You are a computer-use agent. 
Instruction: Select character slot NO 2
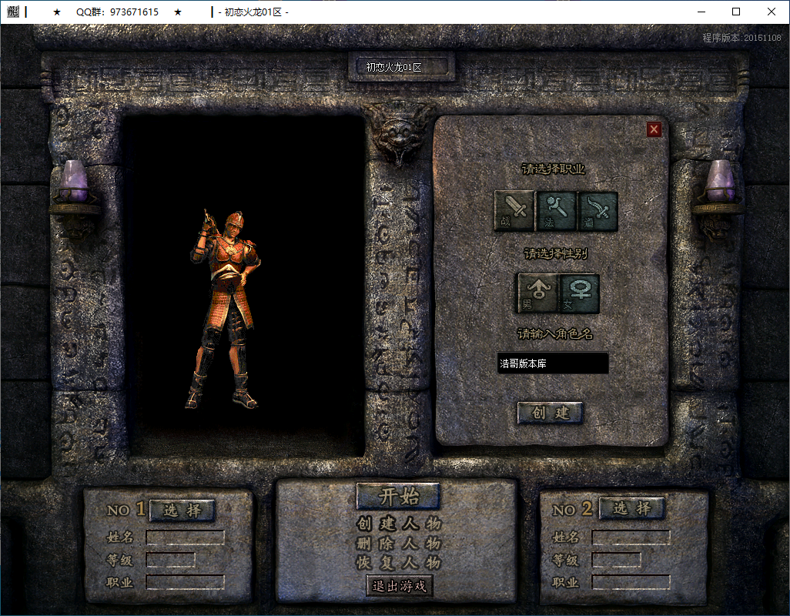[x=632, y=508]
